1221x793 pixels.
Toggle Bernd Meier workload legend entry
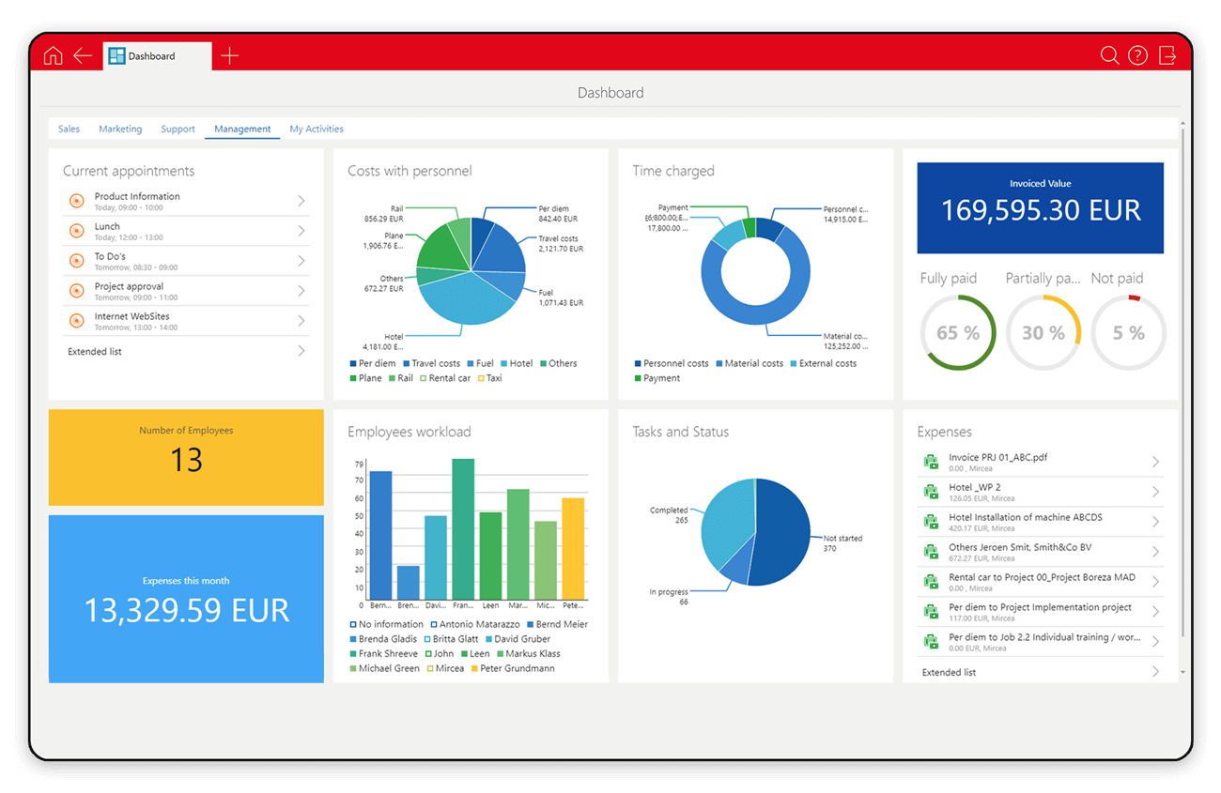[x=557, y=624]
